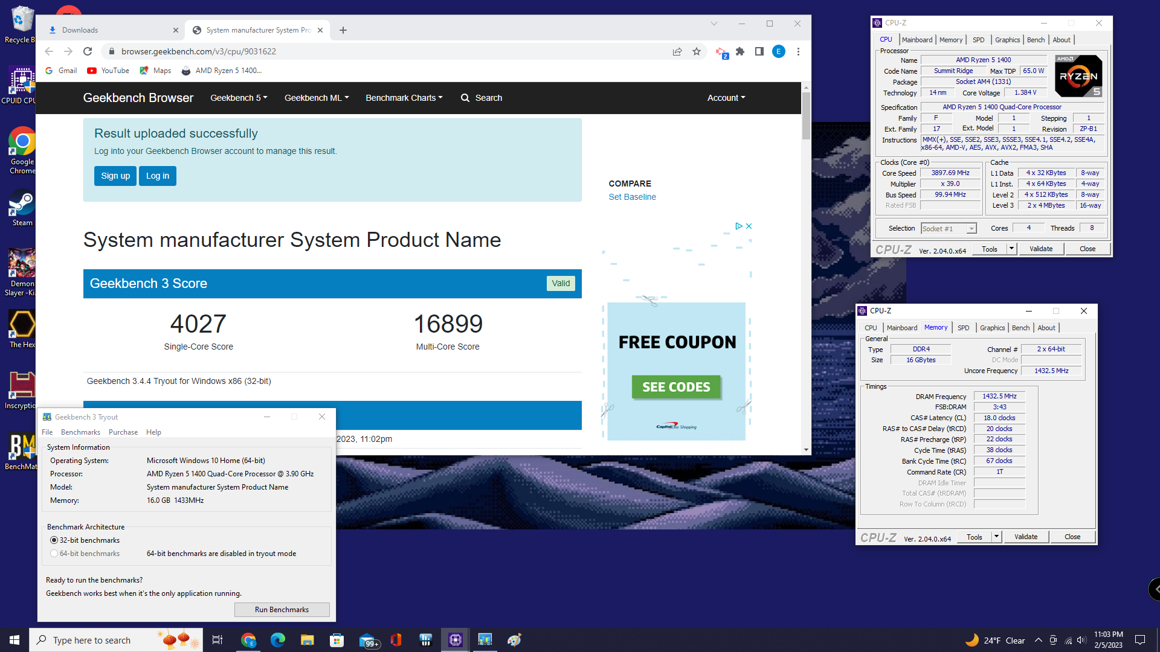Click Validate in top CPU-Z window
This screenshot has height=652, width=1160.
tap(1041, 249)
